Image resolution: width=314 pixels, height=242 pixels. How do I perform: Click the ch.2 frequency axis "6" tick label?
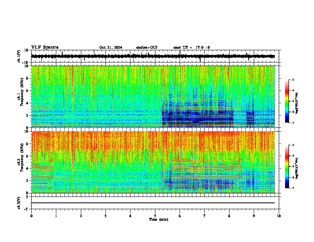tap(27, 156)
